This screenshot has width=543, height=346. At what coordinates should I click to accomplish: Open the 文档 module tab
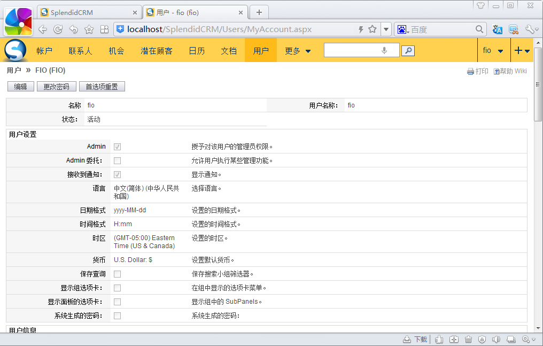tap(229, 51)
